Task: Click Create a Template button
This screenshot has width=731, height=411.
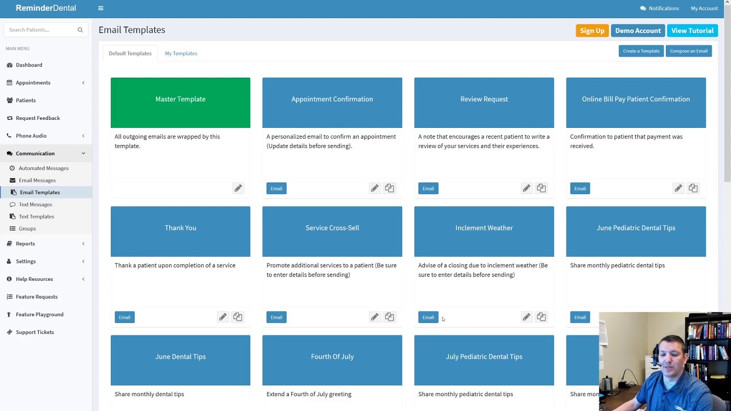Action: 641,51
